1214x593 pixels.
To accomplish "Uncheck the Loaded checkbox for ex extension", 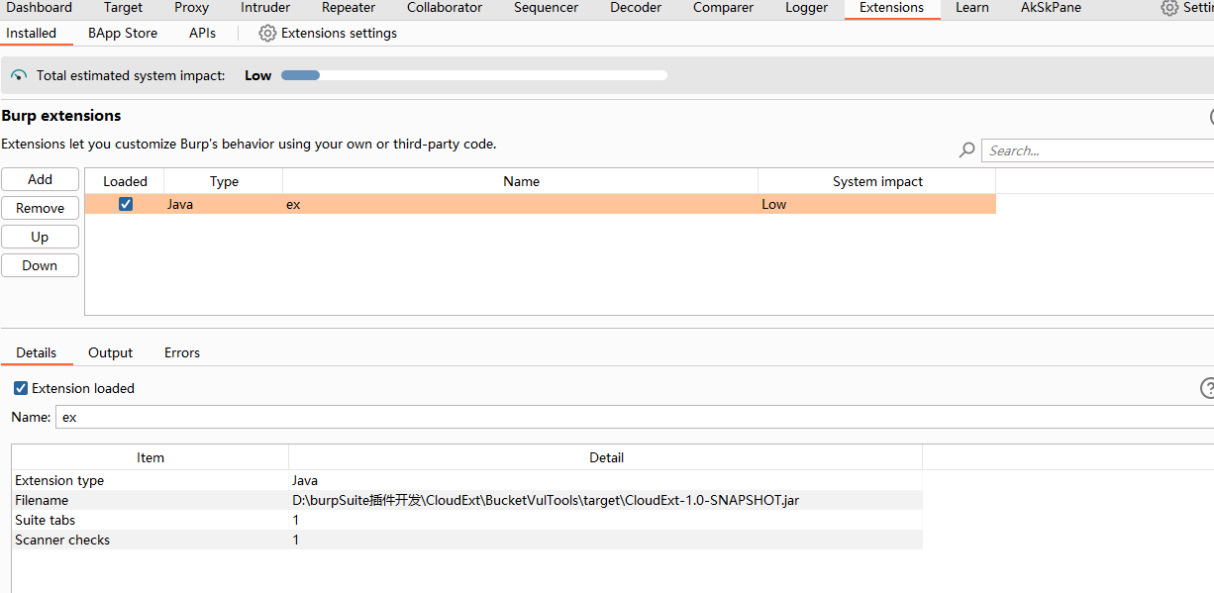I will [125, 204].
